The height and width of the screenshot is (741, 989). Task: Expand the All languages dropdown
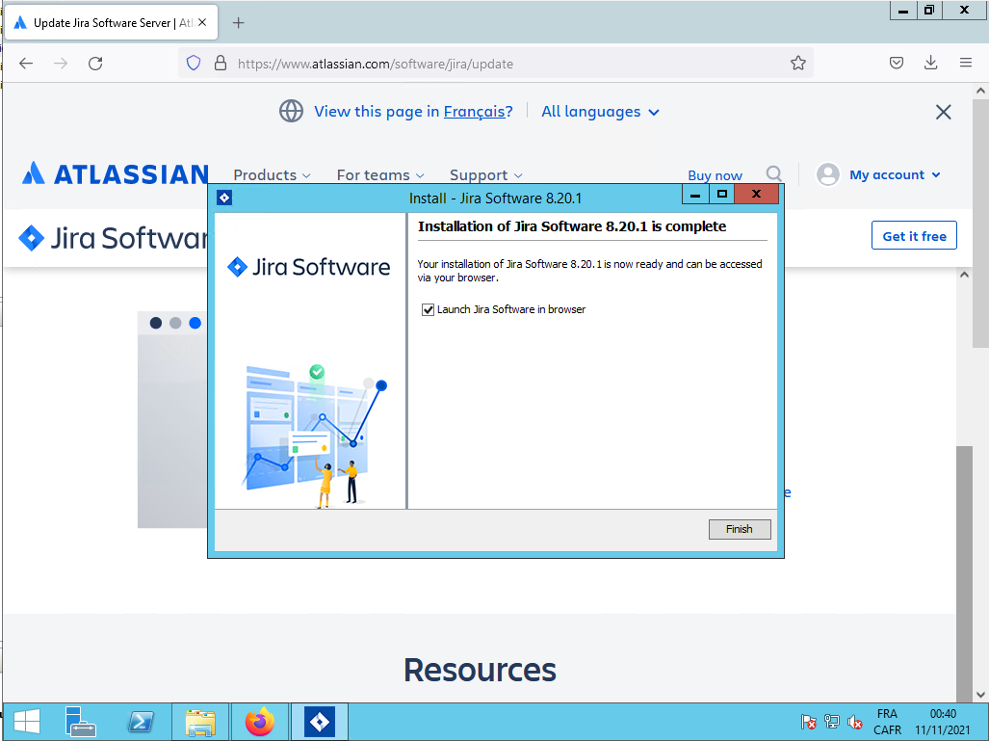(x=601, y=112)
